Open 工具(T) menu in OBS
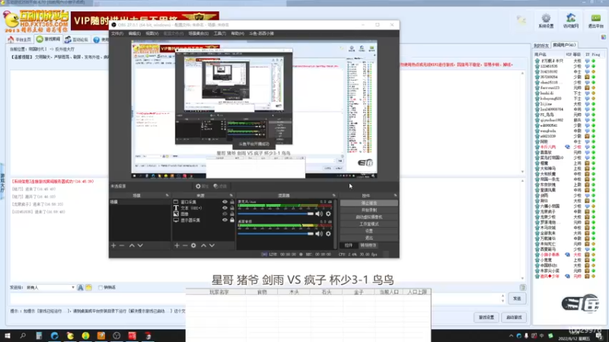The image size is (609, 342). [x=220, y=33]
